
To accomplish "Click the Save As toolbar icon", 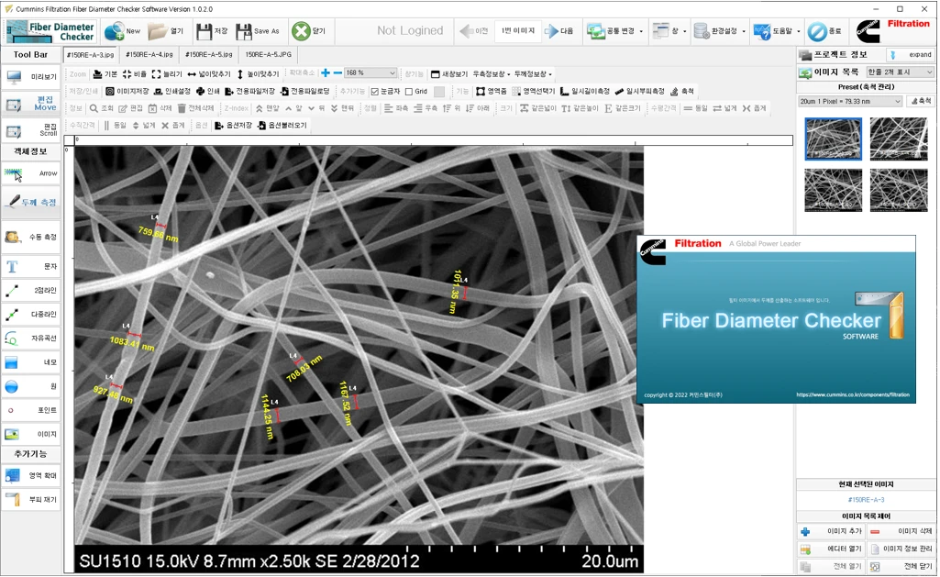I will [258, 30].
